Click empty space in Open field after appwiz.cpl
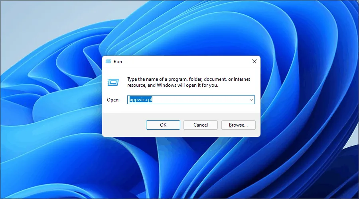The width and height of the screenshot is (359, 199). [199, 100]
